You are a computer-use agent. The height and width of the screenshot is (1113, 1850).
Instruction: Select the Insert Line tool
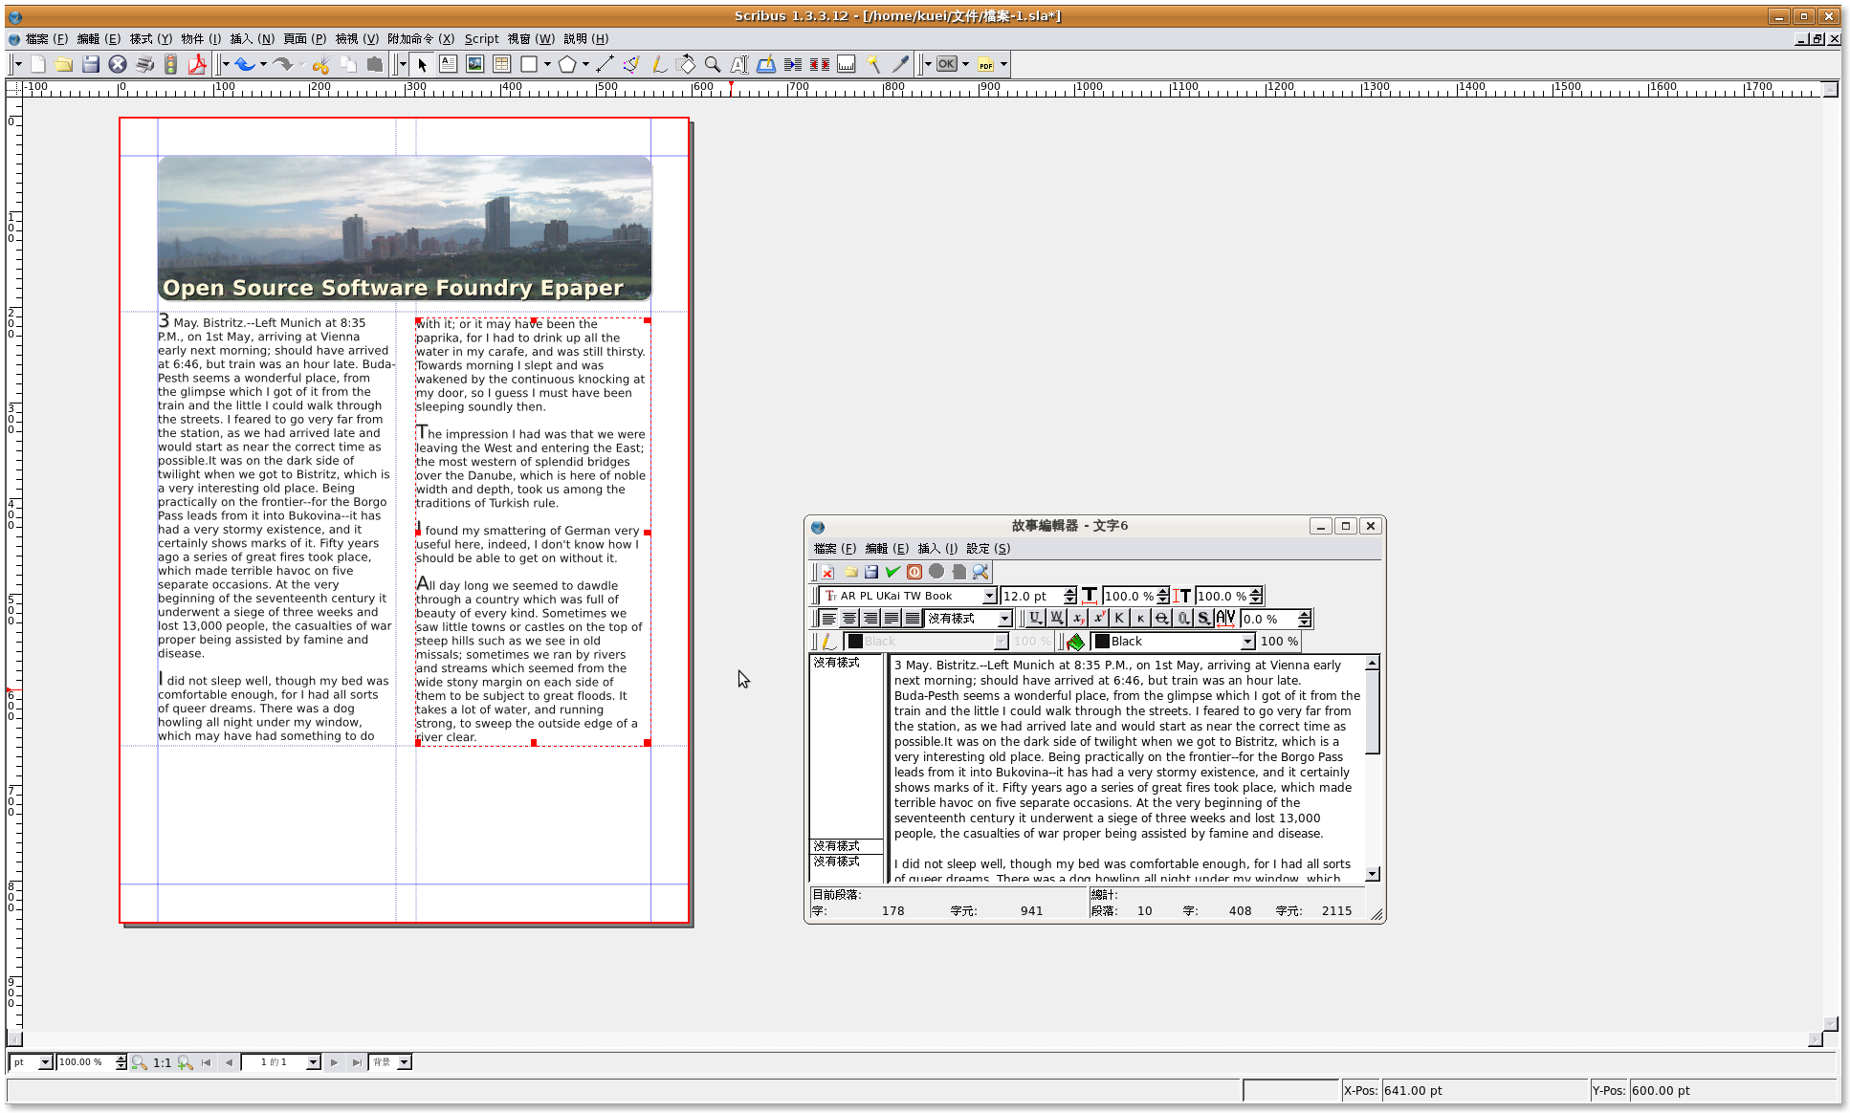click(604, 64)
